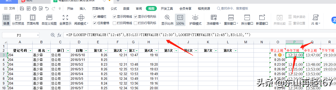This screenshot has width=336, height=90.
Task: Switch to 公式 ribbon tab
Action: pos(114,9)
